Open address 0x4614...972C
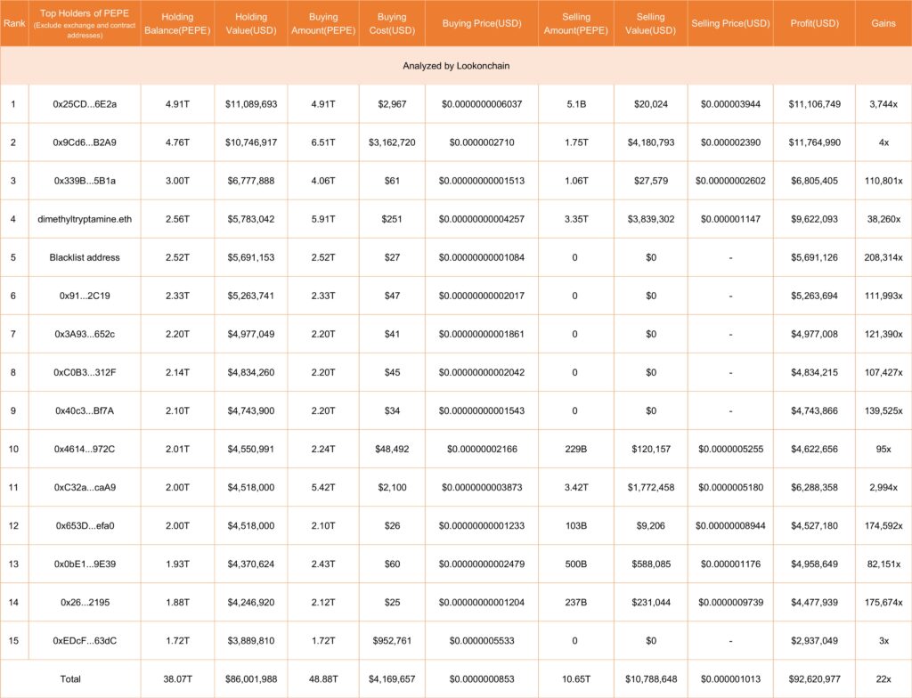This screenshot has height=698, width=912. pos(85,449)
